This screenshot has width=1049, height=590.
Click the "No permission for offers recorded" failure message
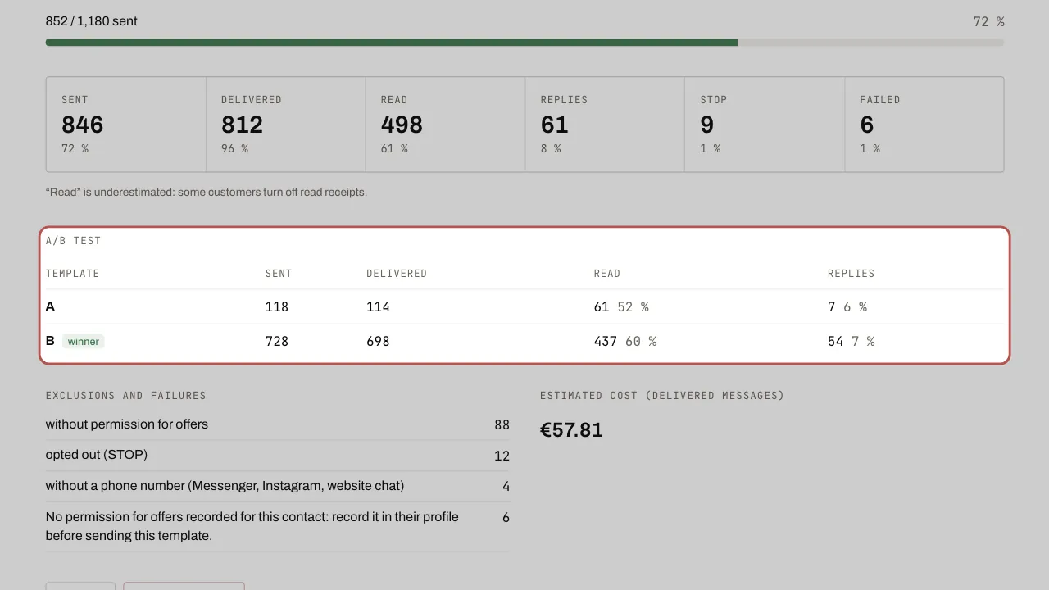pyautogui.click(x=252, y=526)
